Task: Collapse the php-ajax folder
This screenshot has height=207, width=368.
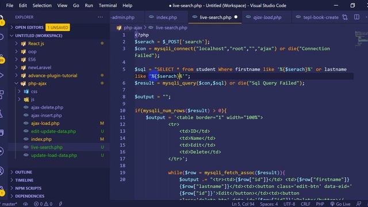Action: click(x=37, y=83)
